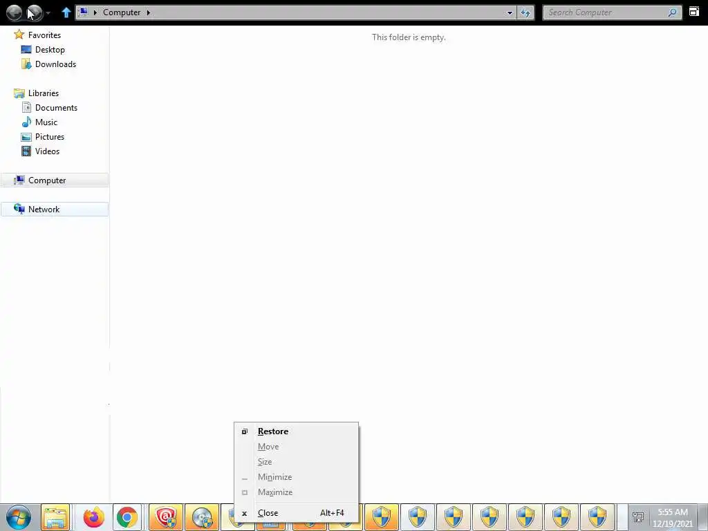Click Computer in the address bar
Screen dimensions: 708x531
[122, 12]
